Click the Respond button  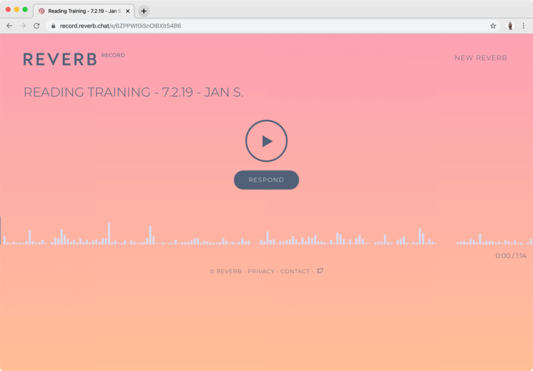266,180
